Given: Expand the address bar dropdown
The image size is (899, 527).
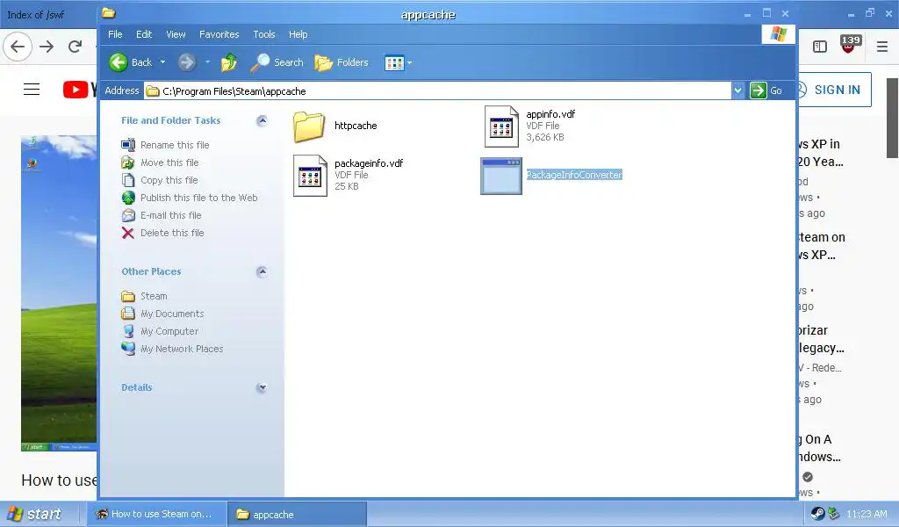Looking at the screenshot, I should coord(737,90).
